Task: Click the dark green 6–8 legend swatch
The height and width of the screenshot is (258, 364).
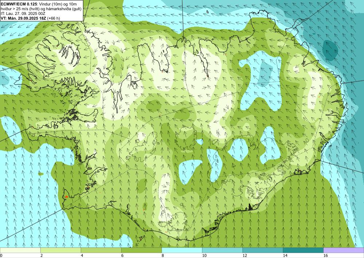Action: (141, 250)
